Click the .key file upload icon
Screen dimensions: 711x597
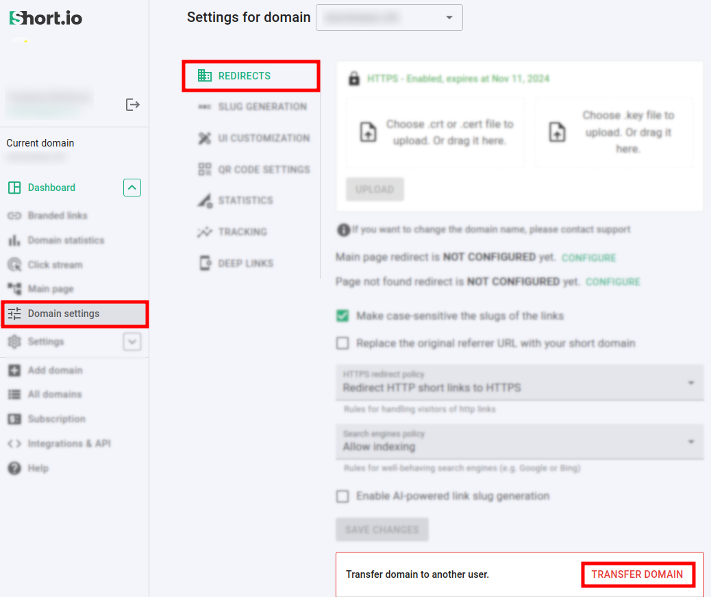[558, 132]
